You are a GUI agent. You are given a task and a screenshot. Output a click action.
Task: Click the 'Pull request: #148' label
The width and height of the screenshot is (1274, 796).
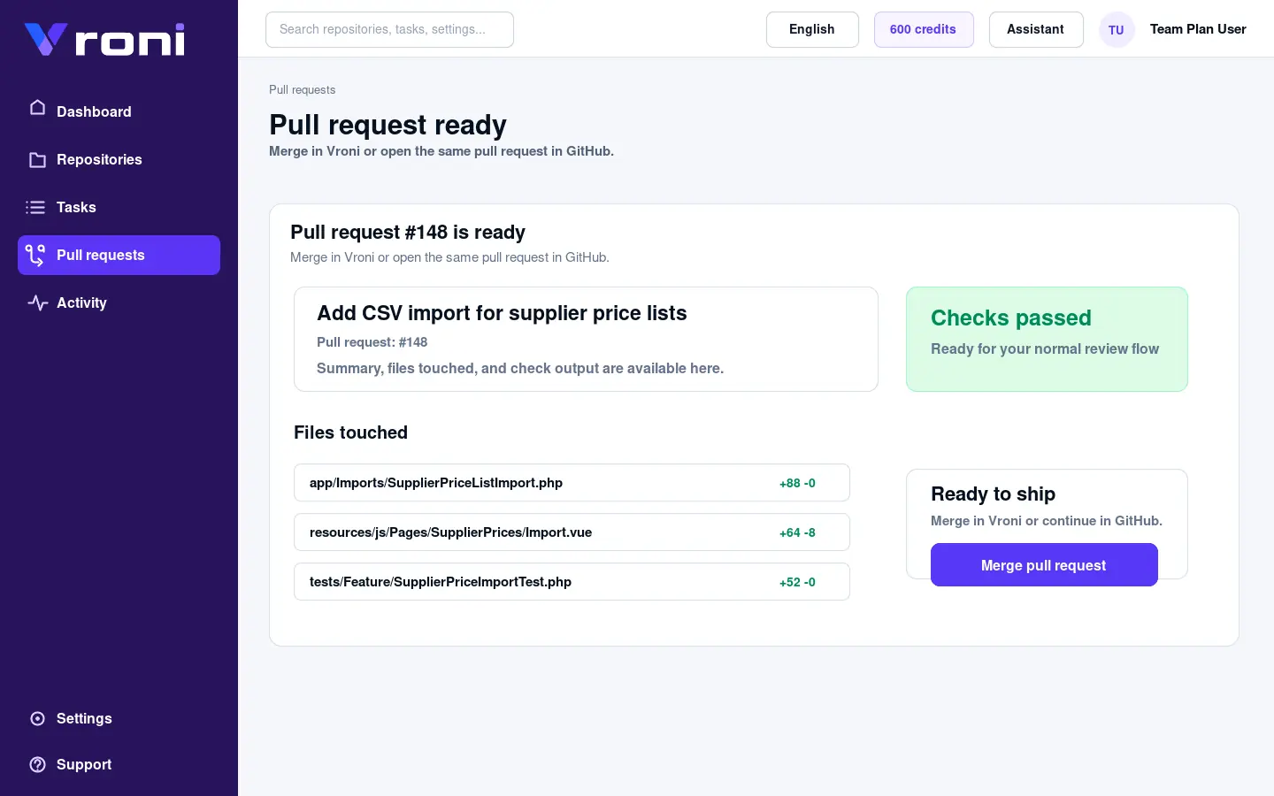click(372, 342)
